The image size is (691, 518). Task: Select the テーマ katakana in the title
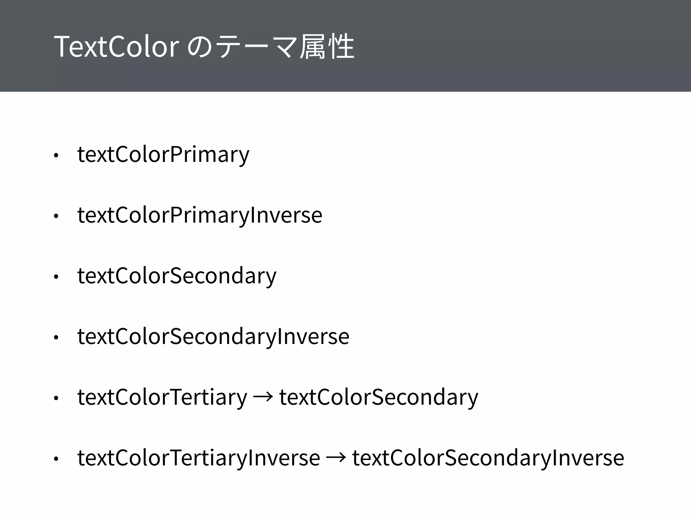256,47
